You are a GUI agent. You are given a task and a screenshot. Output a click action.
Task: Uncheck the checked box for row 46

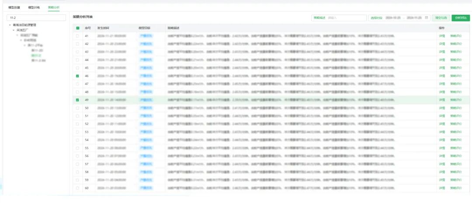78,76
